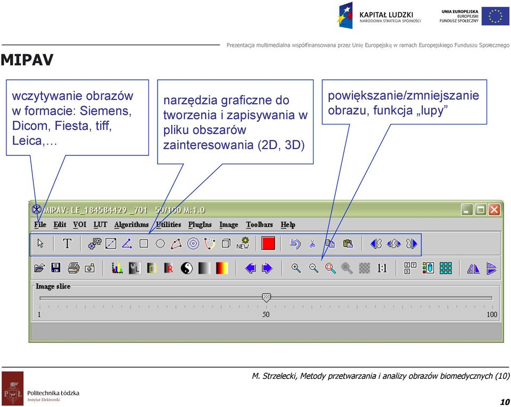
Task: Cut the selected VOI with scissors icon
Action: [x=312, y=244]
